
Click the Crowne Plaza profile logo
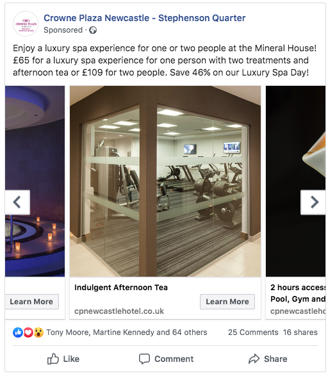[x=26, y=24]
